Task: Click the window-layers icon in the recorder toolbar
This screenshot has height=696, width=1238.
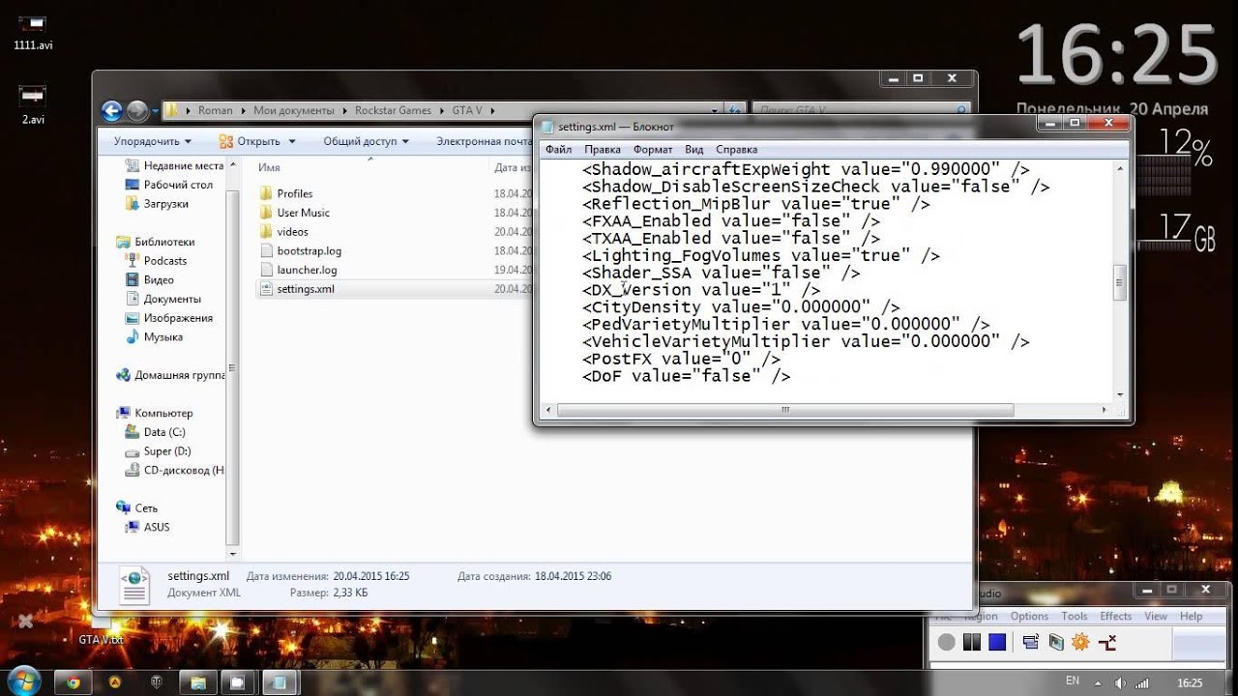Action: click(x=1030, y=642)
